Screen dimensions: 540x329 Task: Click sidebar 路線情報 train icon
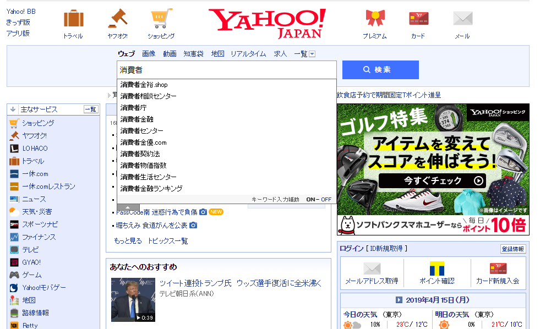[x=14, y=313]
